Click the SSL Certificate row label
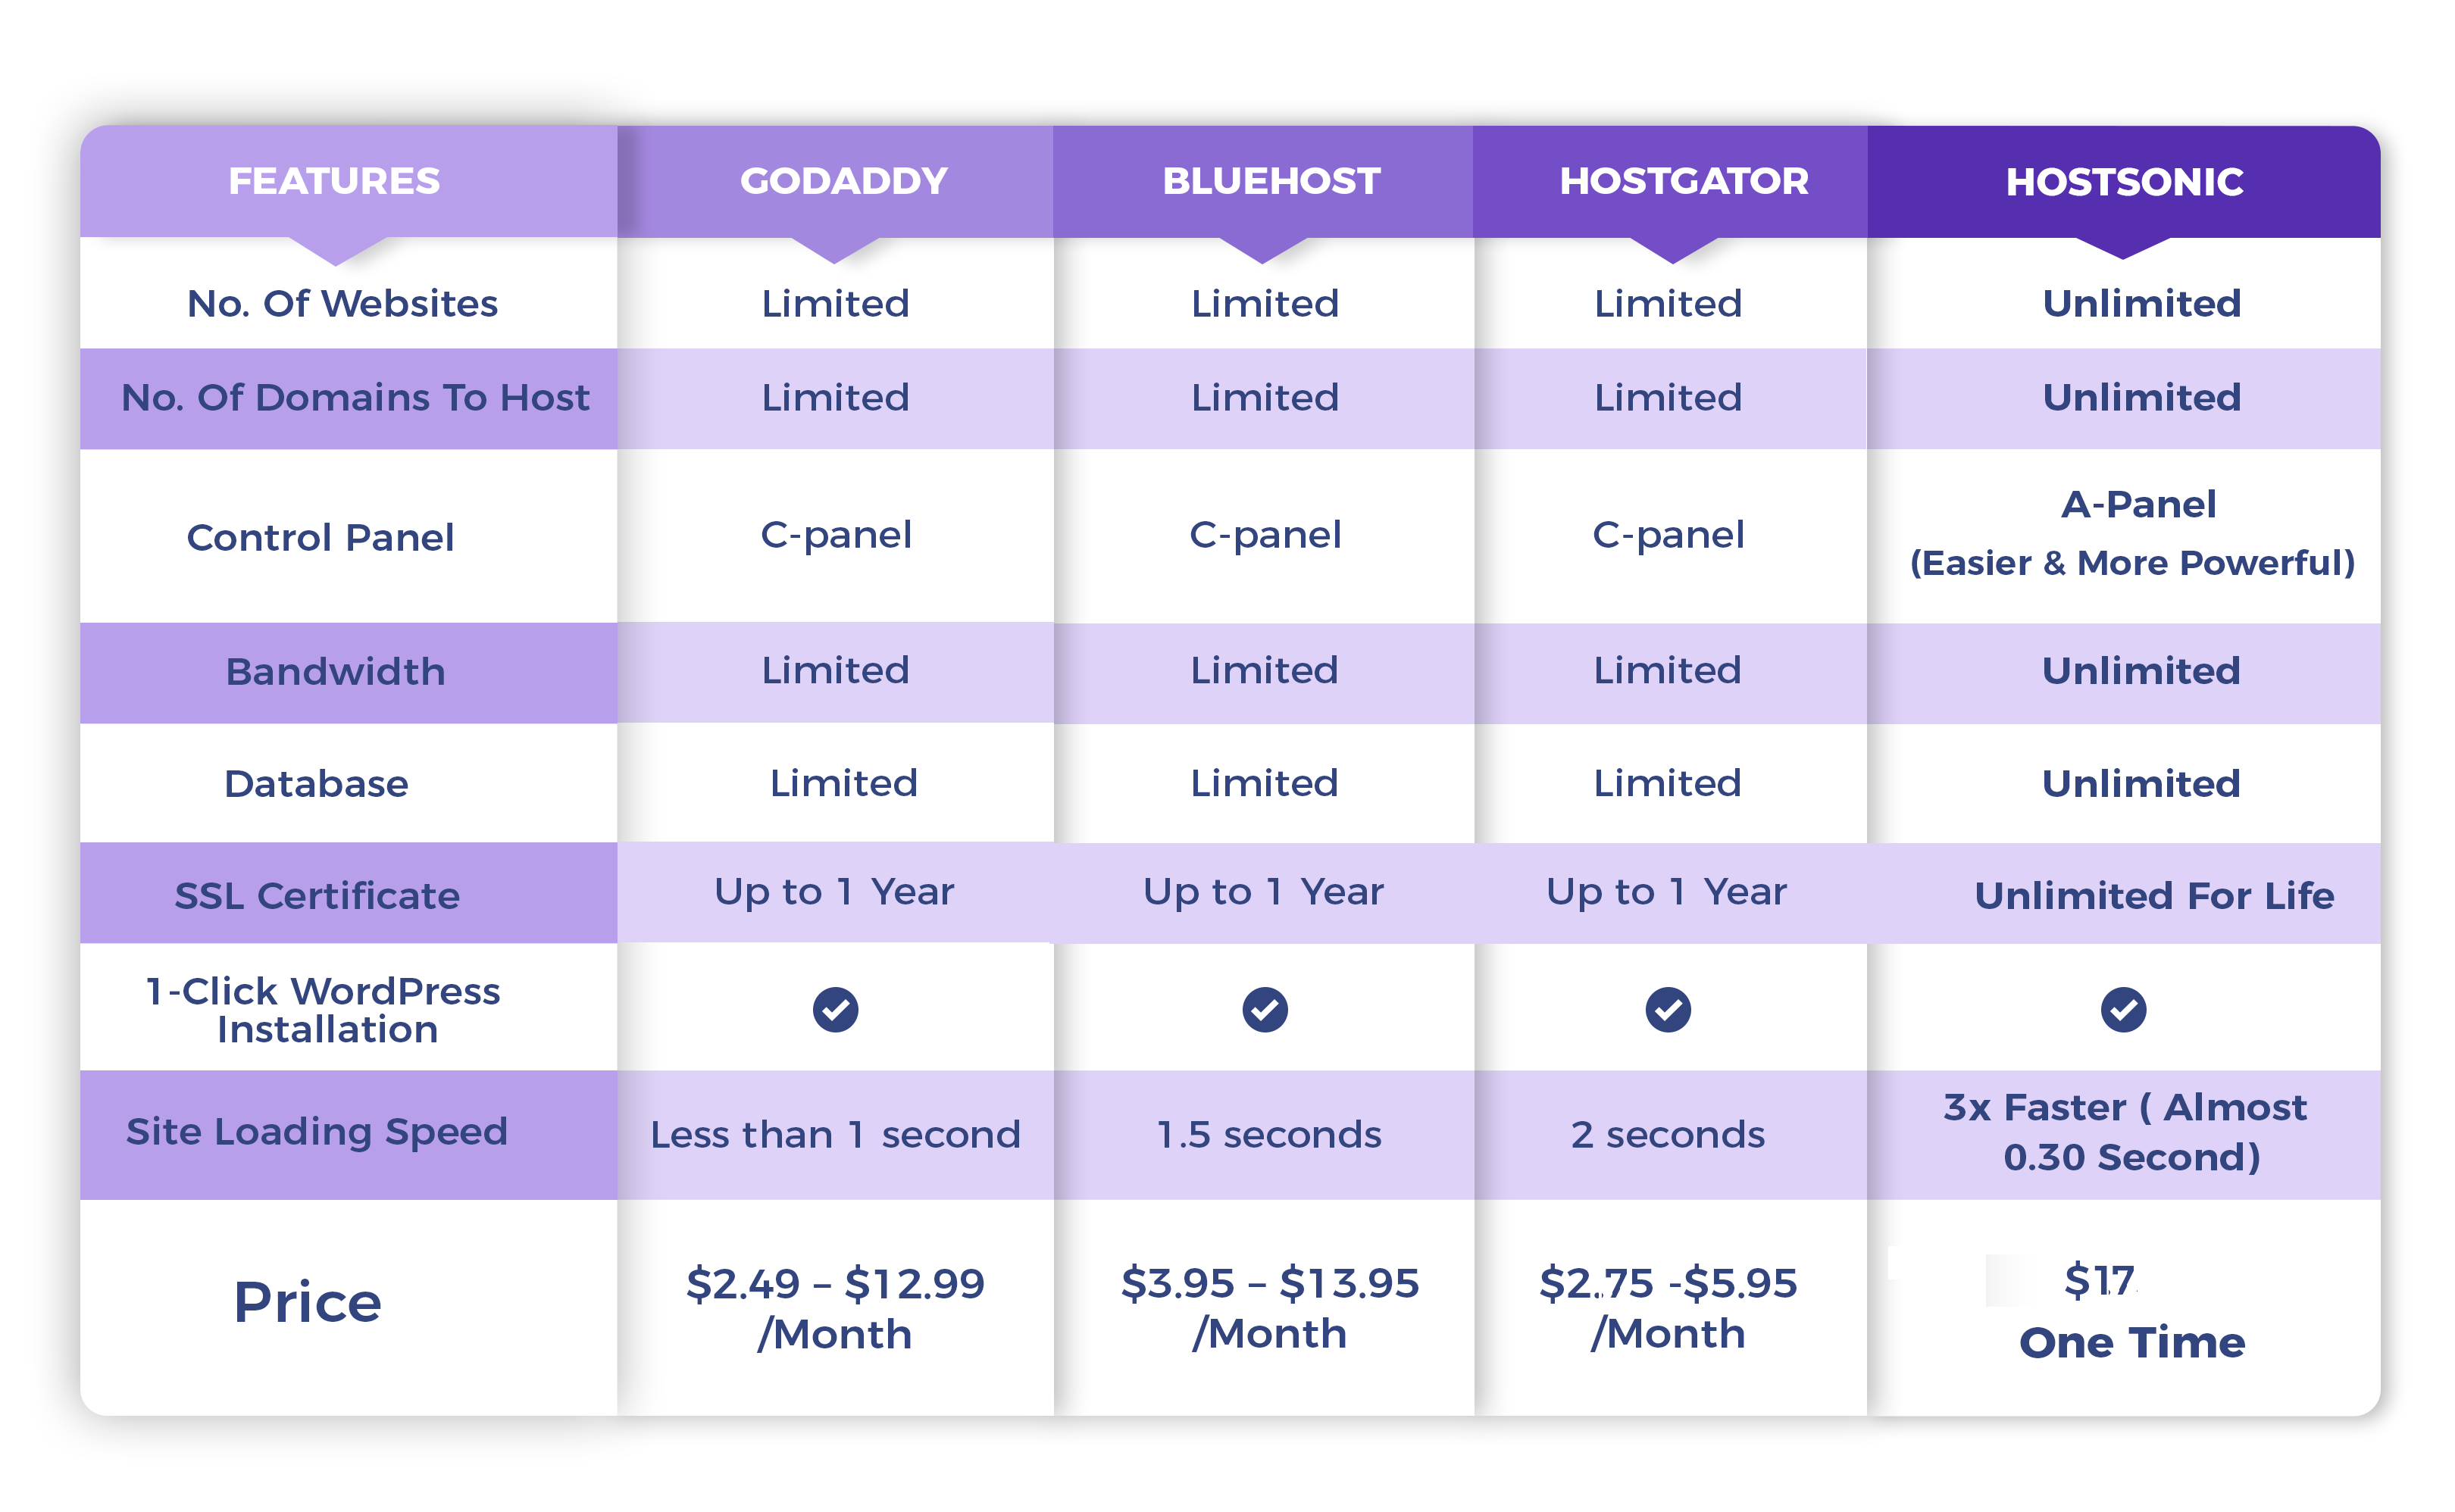 pos(317,895)
